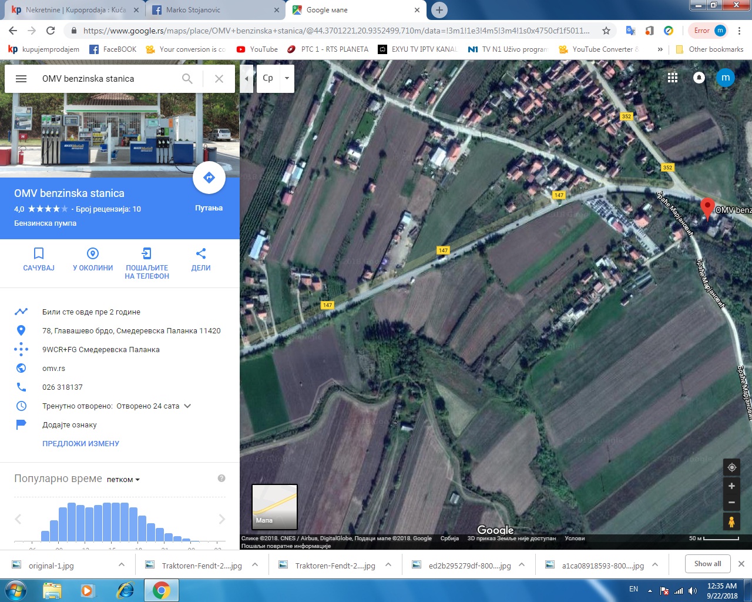Open the Google apps grid
The width and height of the screenshot is (752, 602).
[x=673, y=78]
